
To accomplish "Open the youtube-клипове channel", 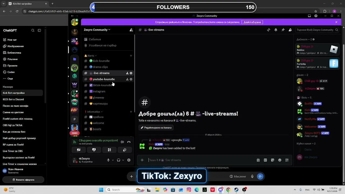I will (x=108, y=79).
